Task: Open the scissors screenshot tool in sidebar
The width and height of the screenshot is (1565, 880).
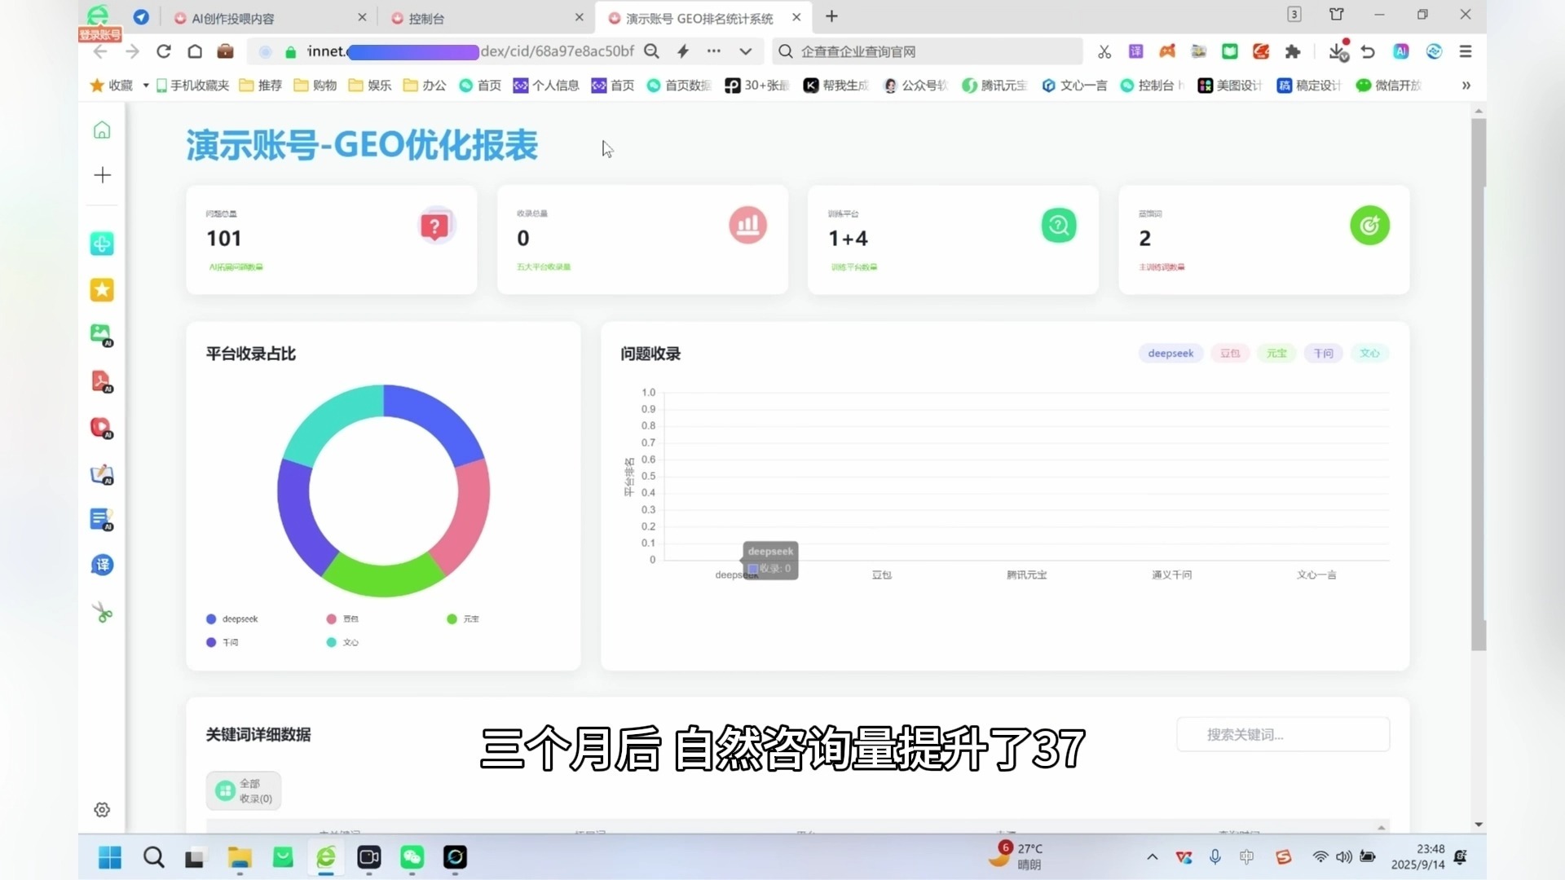Action: click(x=102, y=612)
